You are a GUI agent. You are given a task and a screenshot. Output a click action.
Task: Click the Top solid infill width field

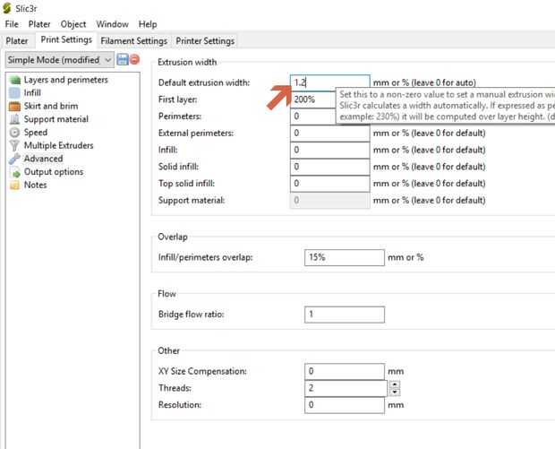click(x=330, y=184)
